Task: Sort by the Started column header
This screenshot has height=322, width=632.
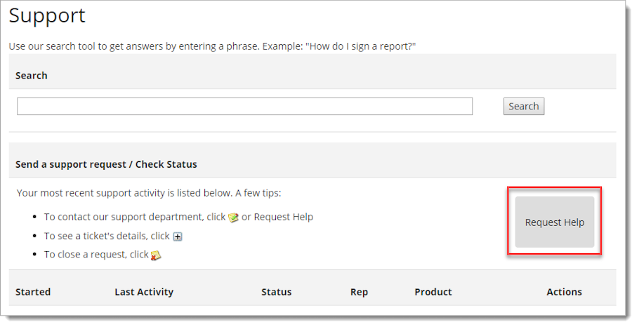Action: point(33,292)
